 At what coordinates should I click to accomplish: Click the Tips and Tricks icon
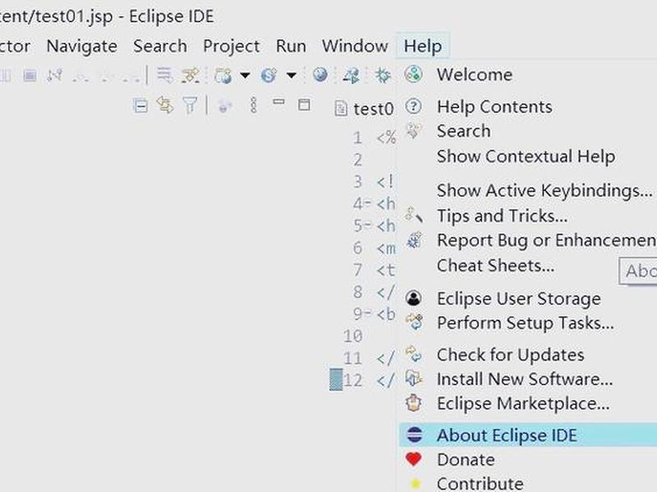click(x=414, y=215)
